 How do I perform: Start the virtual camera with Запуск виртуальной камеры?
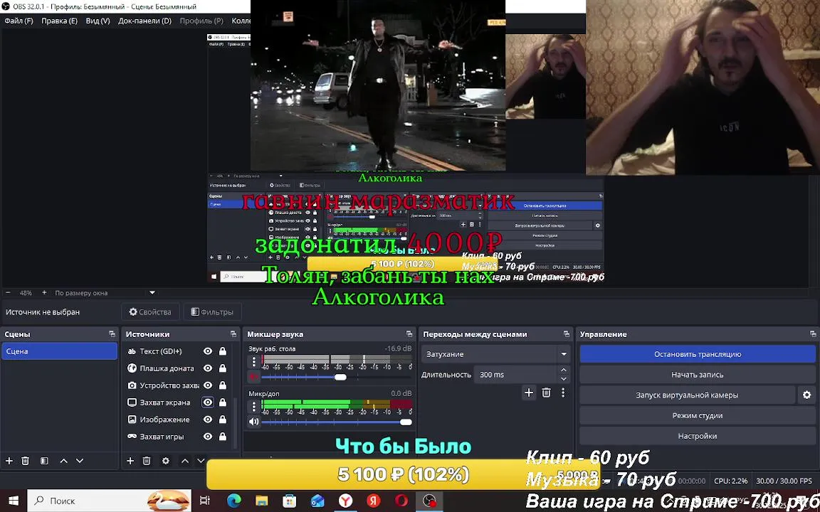tap(687, 395)
